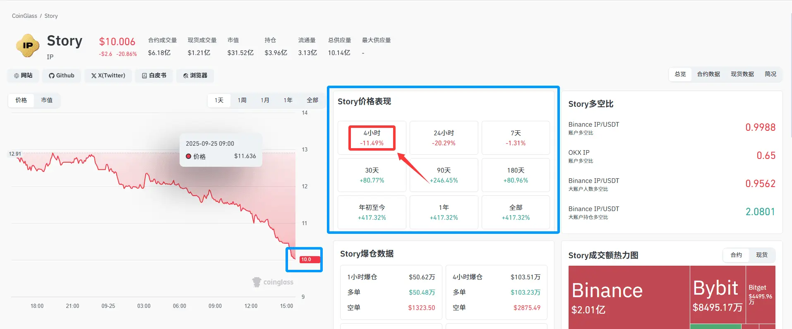Viewport: 792px width, 329px height.
Task: Open the 网站 website link button
Action: coord(23,75)
